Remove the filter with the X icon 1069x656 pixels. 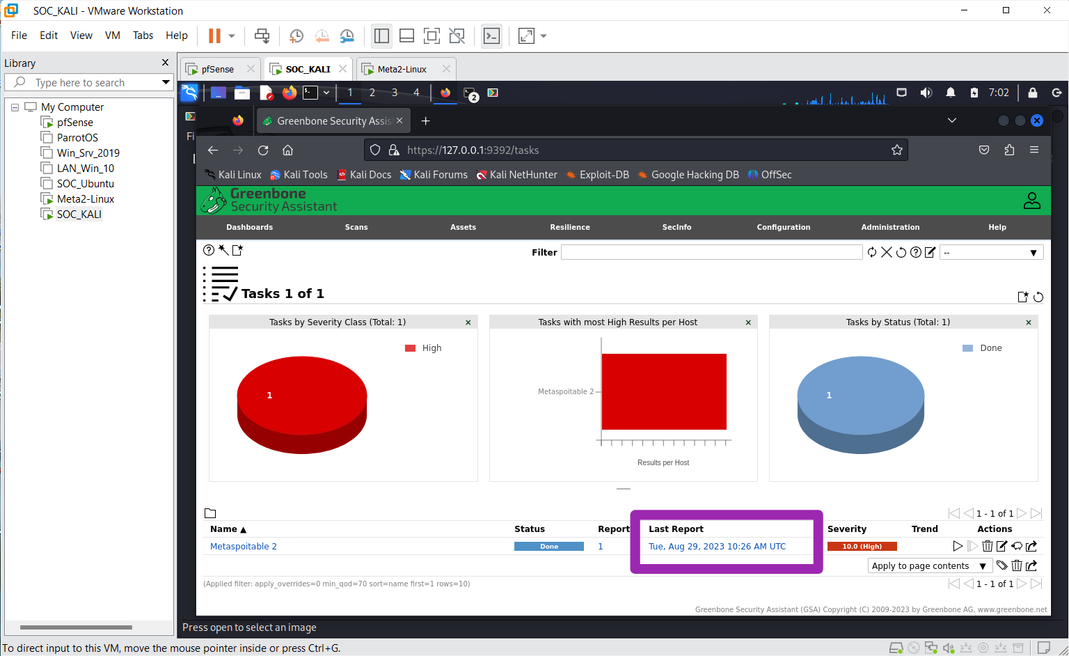point(887,252)
